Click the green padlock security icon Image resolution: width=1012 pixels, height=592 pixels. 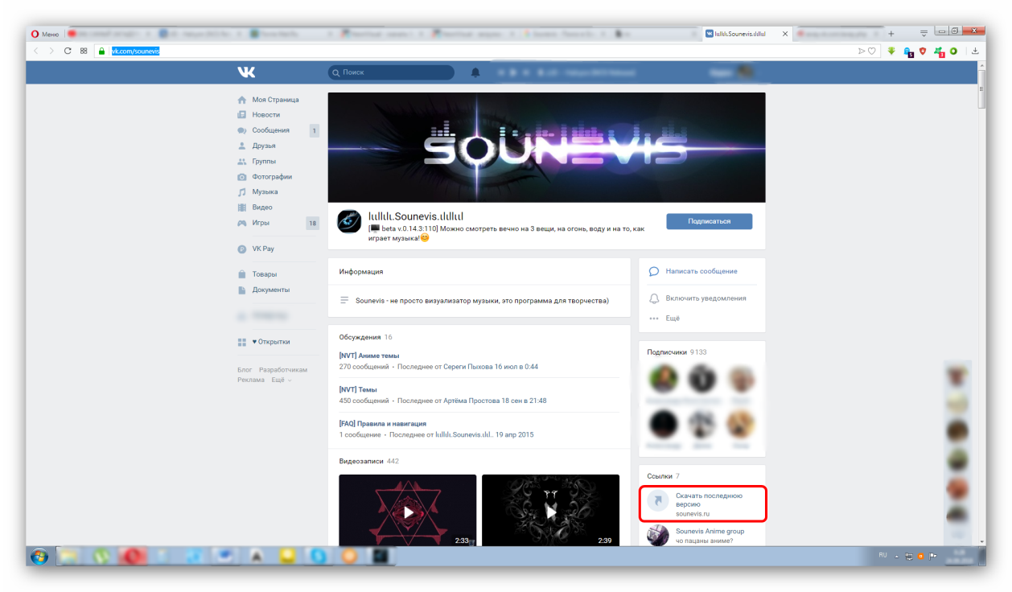[101, 51]
